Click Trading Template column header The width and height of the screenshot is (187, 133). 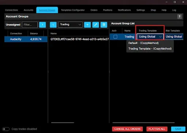[x=148, y=31]
